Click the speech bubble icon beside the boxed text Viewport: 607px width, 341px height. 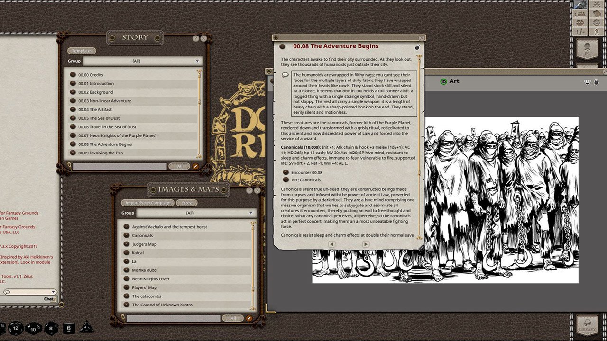tap(285, 75)
